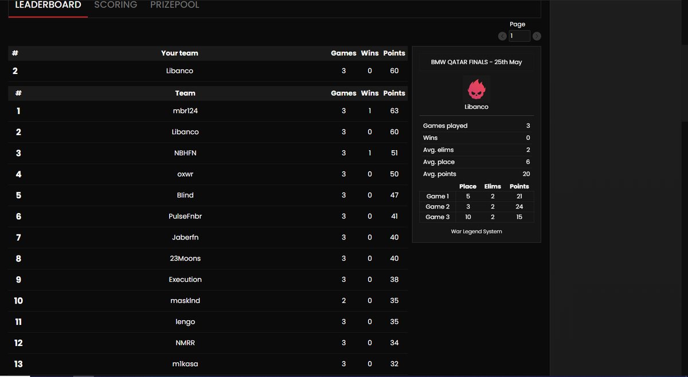688x377 pixels.
Task: Select team maskInd in the leaderboard
Action: [208, 301]
